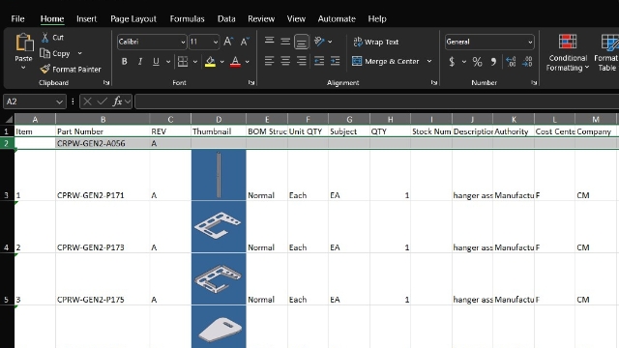Toggle bold formatting
The width and height of the screenshot is (619, 348).
[x=125, y=62]
